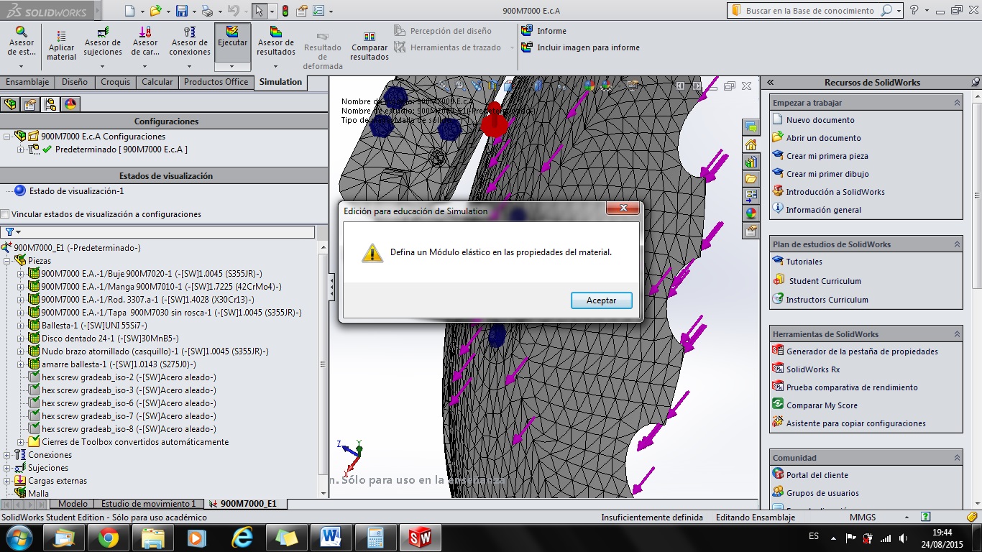This screenshot has height=552, width=982.
Task: Open the PropertyManager tab icon
Action: tap(30, 104)
